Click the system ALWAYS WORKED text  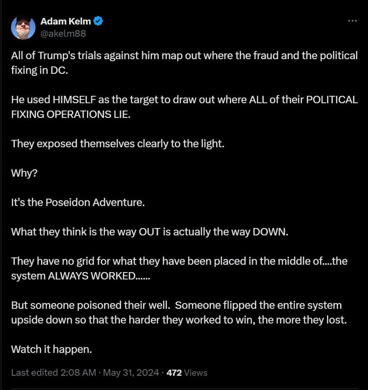click(x=81, y=276)
